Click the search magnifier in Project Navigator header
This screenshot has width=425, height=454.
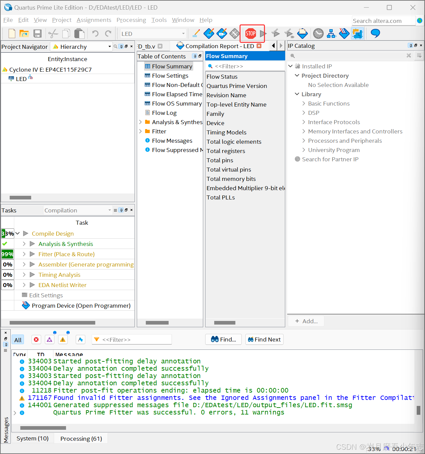116,46
